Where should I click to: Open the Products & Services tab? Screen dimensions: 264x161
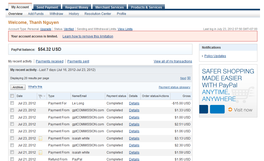pos(147,7)
